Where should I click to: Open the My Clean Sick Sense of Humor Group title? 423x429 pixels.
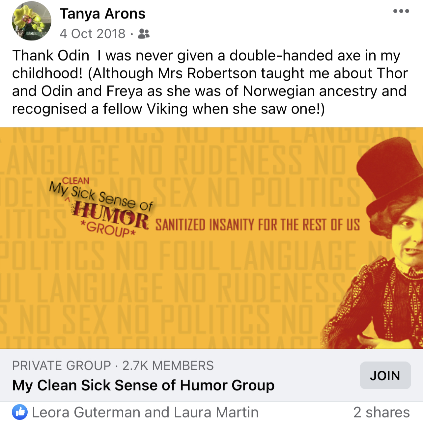[x=143, y=385]
